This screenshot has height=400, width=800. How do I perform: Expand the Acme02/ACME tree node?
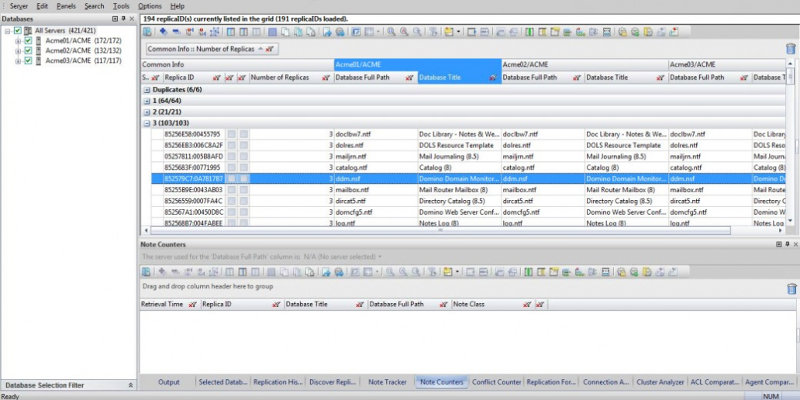18,50
